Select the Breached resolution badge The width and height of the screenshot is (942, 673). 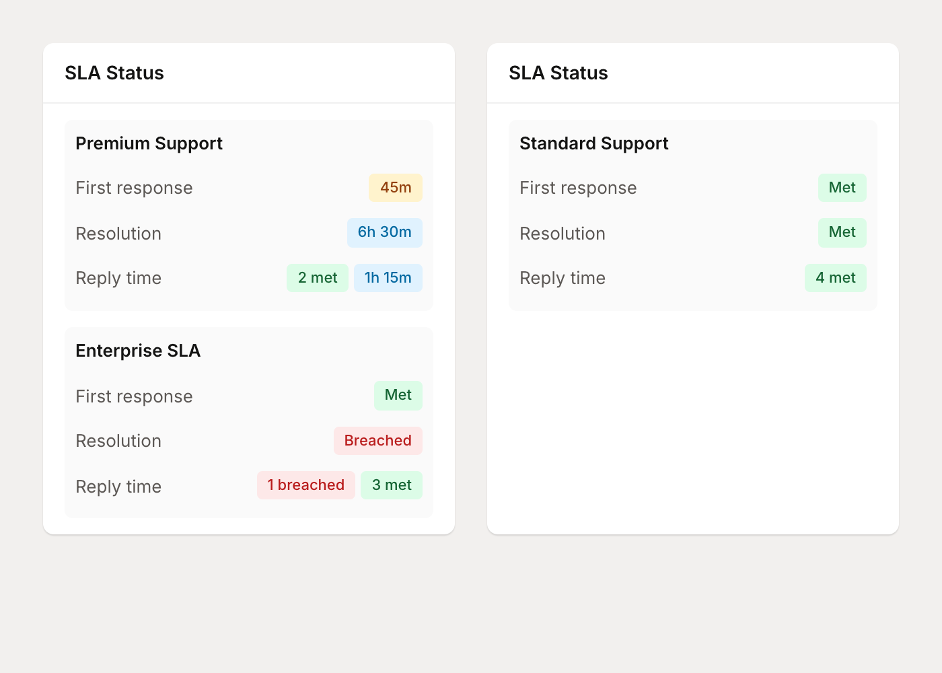click(x=377, y=440)
